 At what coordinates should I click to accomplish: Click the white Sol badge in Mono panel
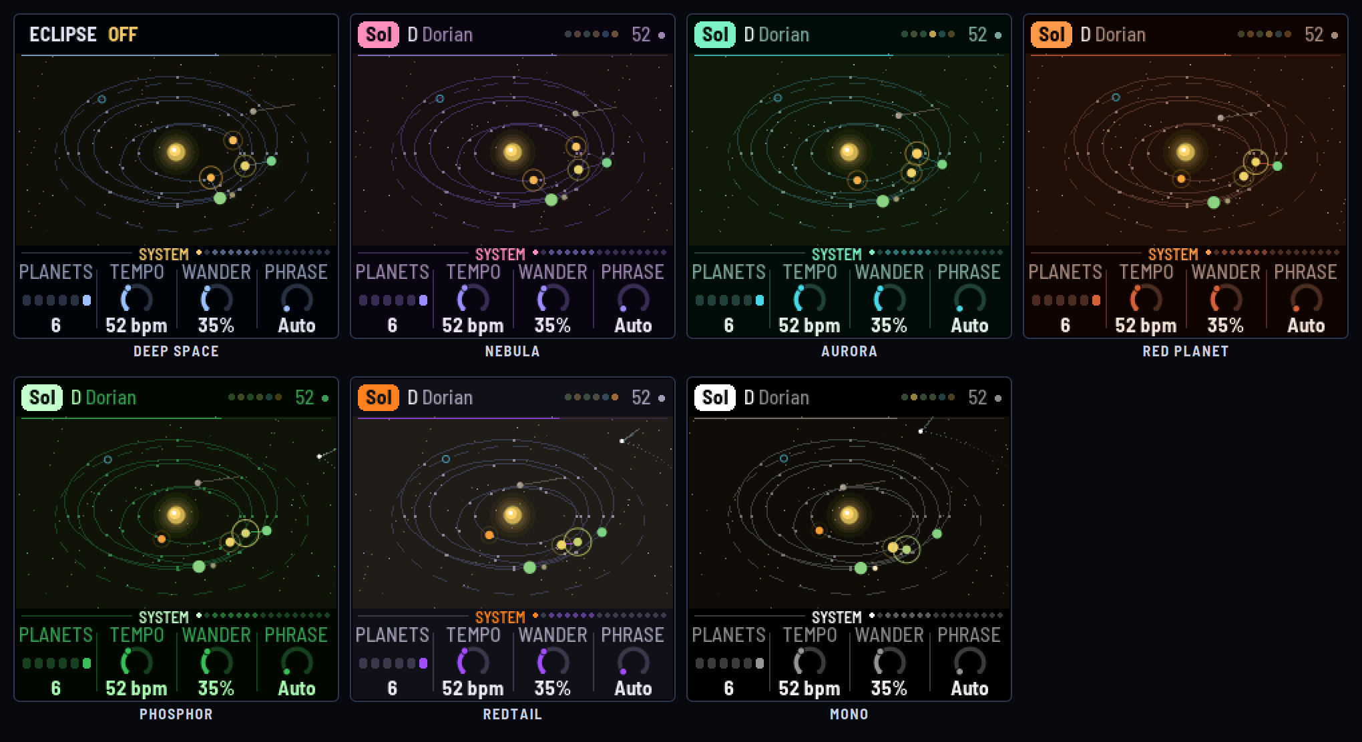coord(714,397)
